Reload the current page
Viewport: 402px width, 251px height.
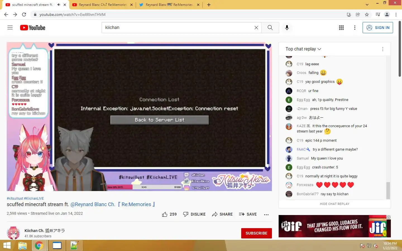(x=24, y=15)
